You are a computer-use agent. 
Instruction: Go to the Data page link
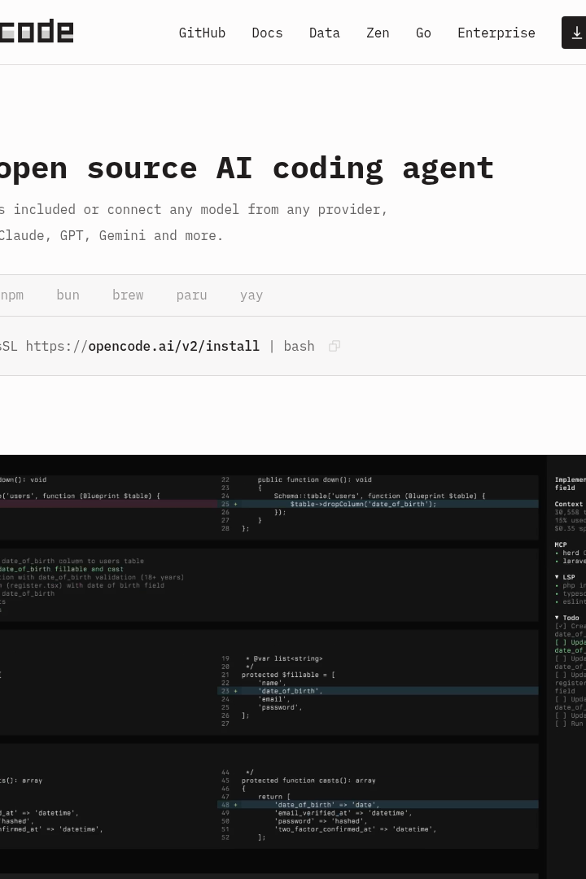(x=324, y=33)
